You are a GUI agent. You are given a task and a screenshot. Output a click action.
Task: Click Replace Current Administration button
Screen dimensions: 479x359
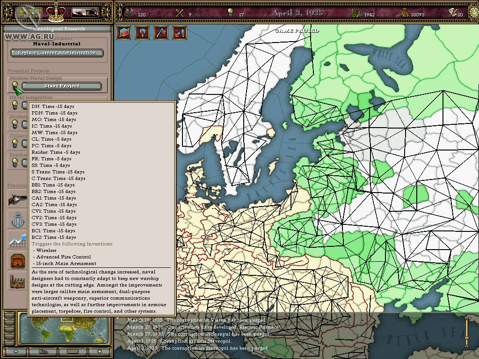(57, 53)
